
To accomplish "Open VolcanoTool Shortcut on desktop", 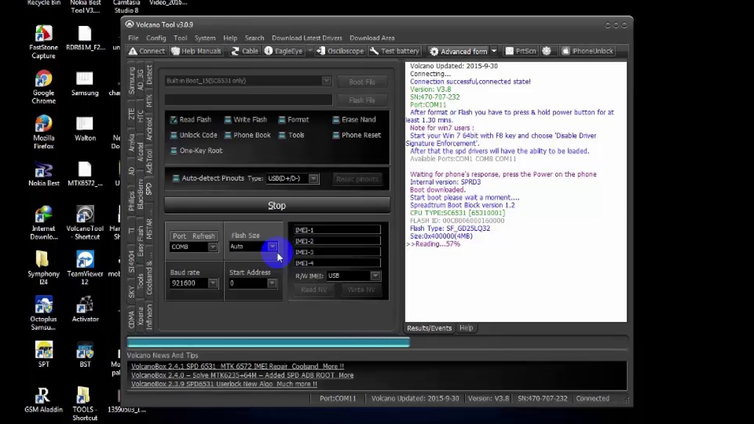I will tap(85, 223).
